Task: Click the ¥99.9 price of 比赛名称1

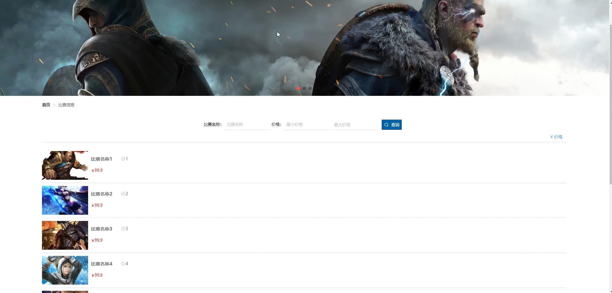Action: [x=97, y=171]
